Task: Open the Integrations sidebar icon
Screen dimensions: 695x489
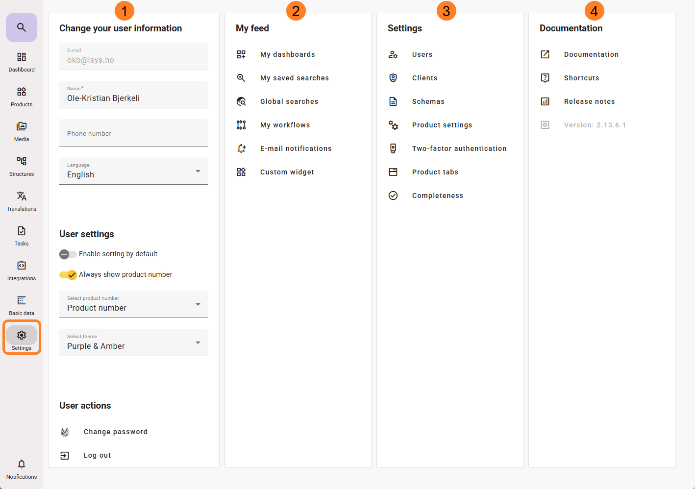Action: point(22,266)
